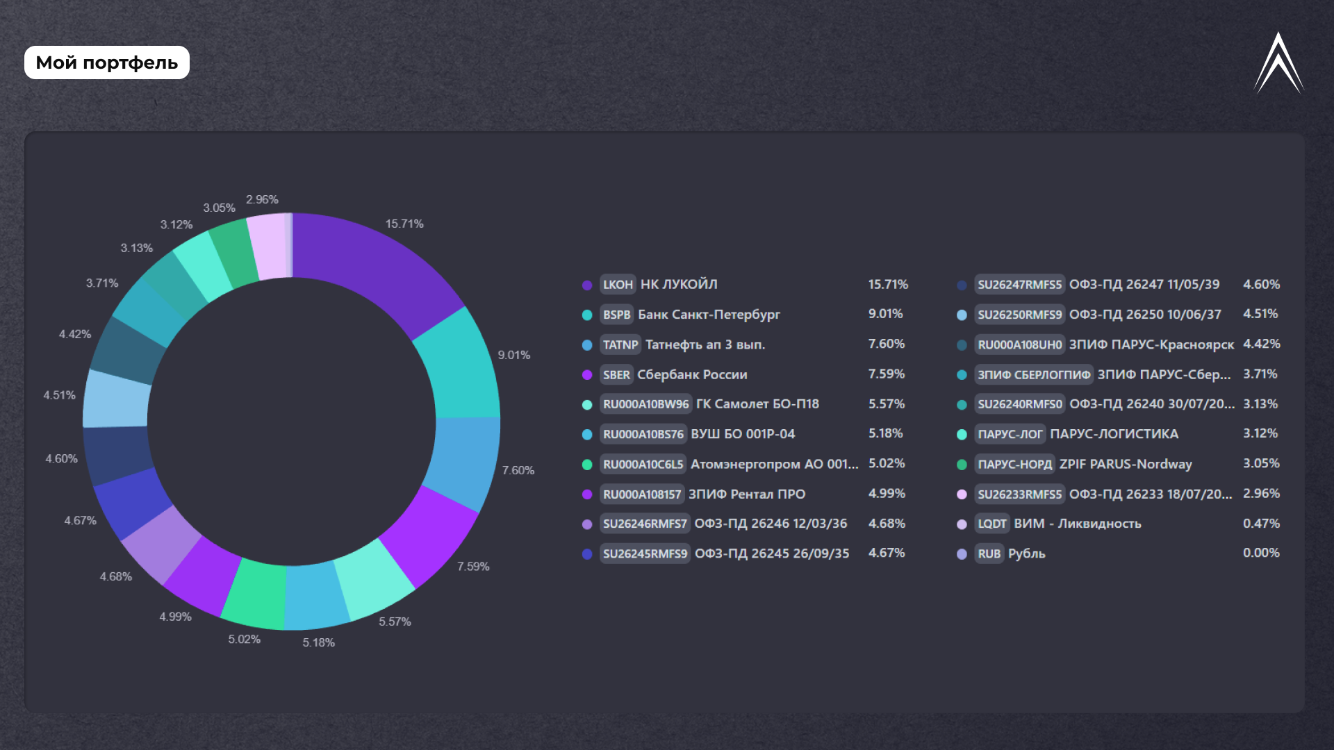The height and width of the screenshot is (750, 1334).
Task: Click the purple legend dot next to LKOH
Action: [x=587, y=285]
